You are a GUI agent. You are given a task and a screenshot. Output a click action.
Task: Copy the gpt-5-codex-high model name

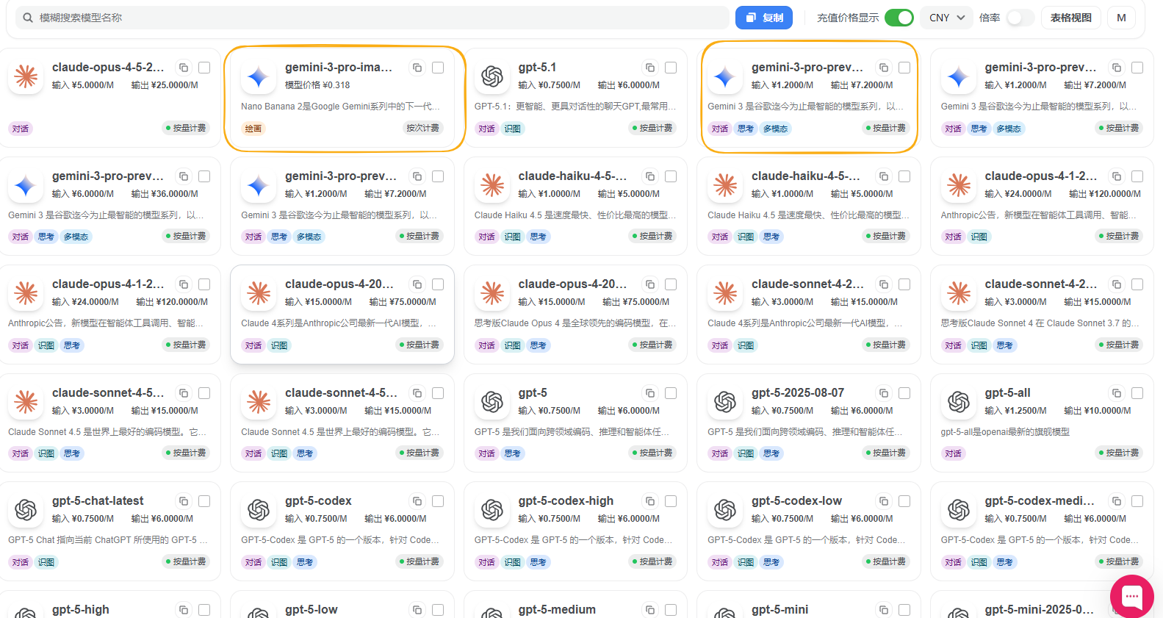(650, 501)
